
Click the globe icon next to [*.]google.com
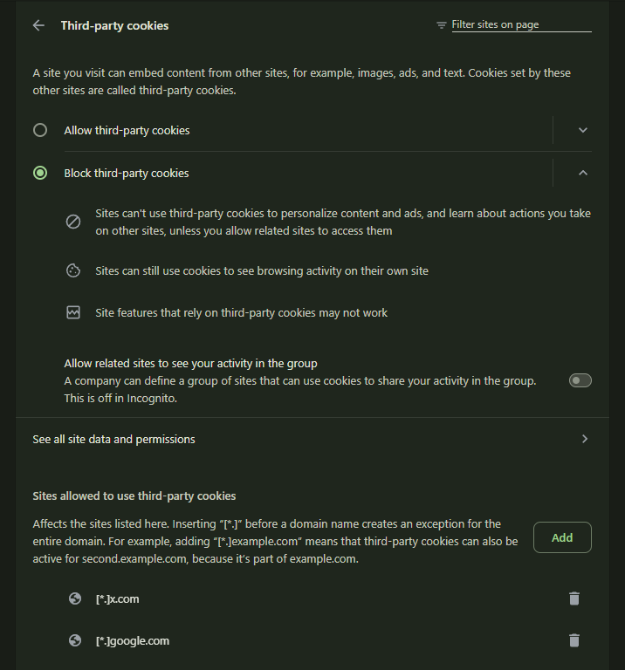pyautogui.click(x=75, y=640)
